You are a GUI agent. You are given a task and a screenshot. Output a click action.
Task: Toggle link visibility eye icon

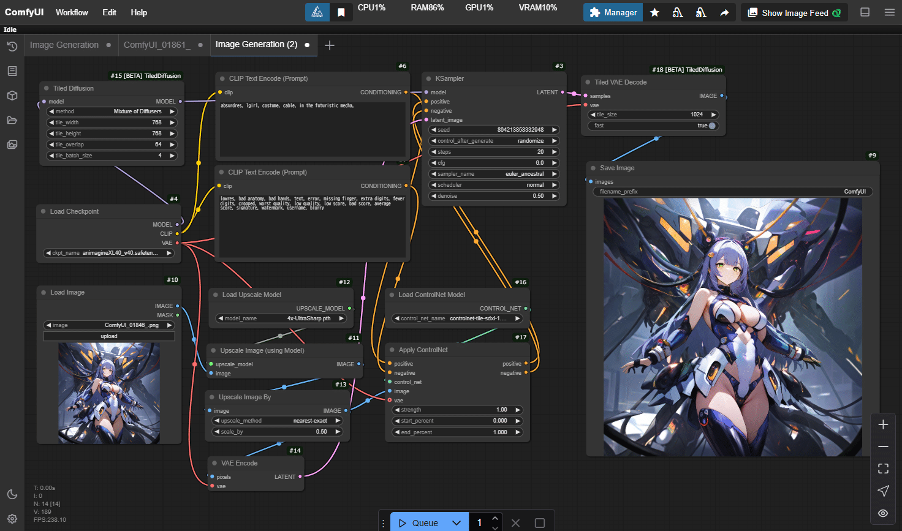(x=883, y=513)
